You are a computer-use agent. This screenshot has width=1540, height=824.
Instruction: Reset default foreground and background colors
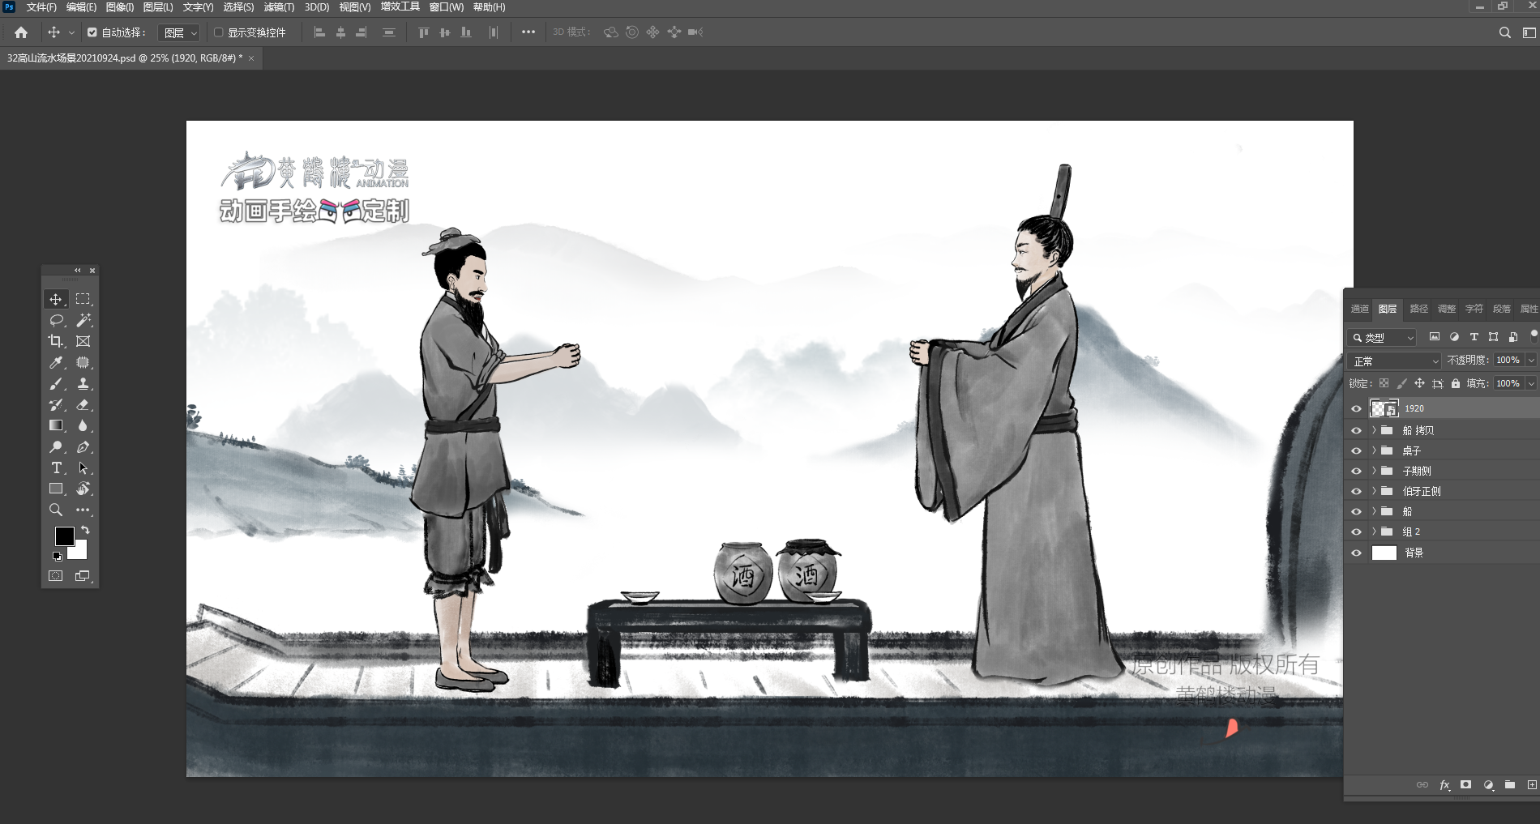[x=57, y=557]
